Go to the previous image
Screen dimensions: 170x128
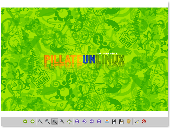pyautogui.click(x=25, y=122)
